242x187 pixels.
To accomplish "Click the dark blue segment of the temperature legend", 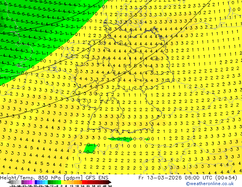I will 36,182.
